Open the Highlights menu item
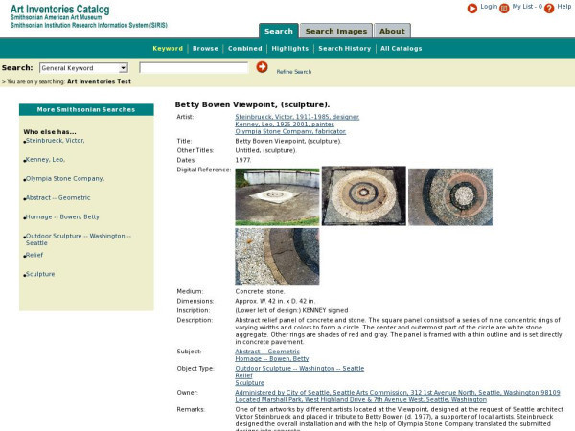575x431 pixels. pos(290,49)
